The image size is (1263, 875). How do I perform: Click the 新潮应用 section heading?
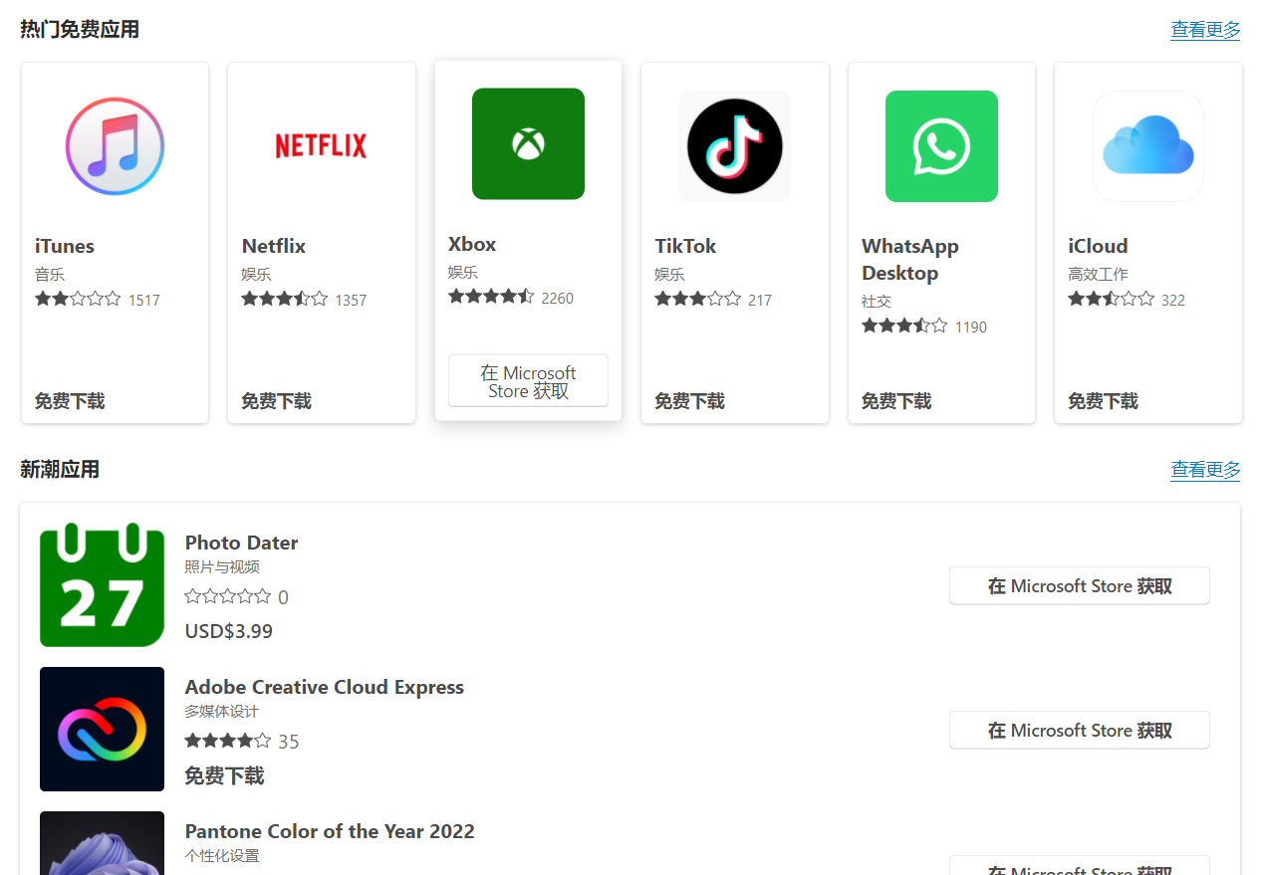[x=60, y=470]
